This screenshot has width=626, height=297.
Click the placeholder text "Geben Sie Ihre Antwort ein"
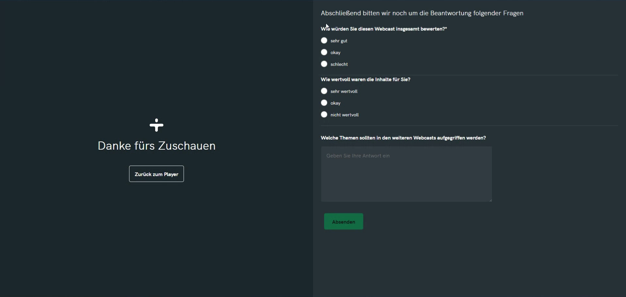(x=358, y=156)
